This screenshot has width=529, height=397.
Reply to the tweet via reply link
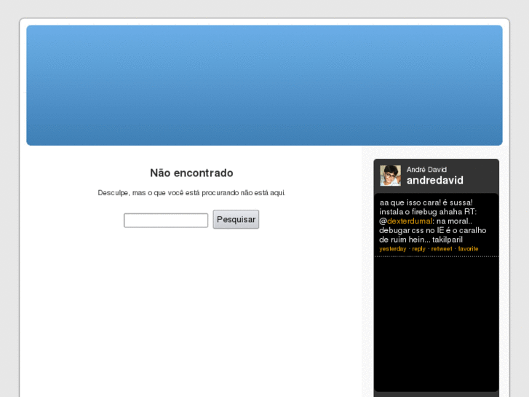(418, 248)
